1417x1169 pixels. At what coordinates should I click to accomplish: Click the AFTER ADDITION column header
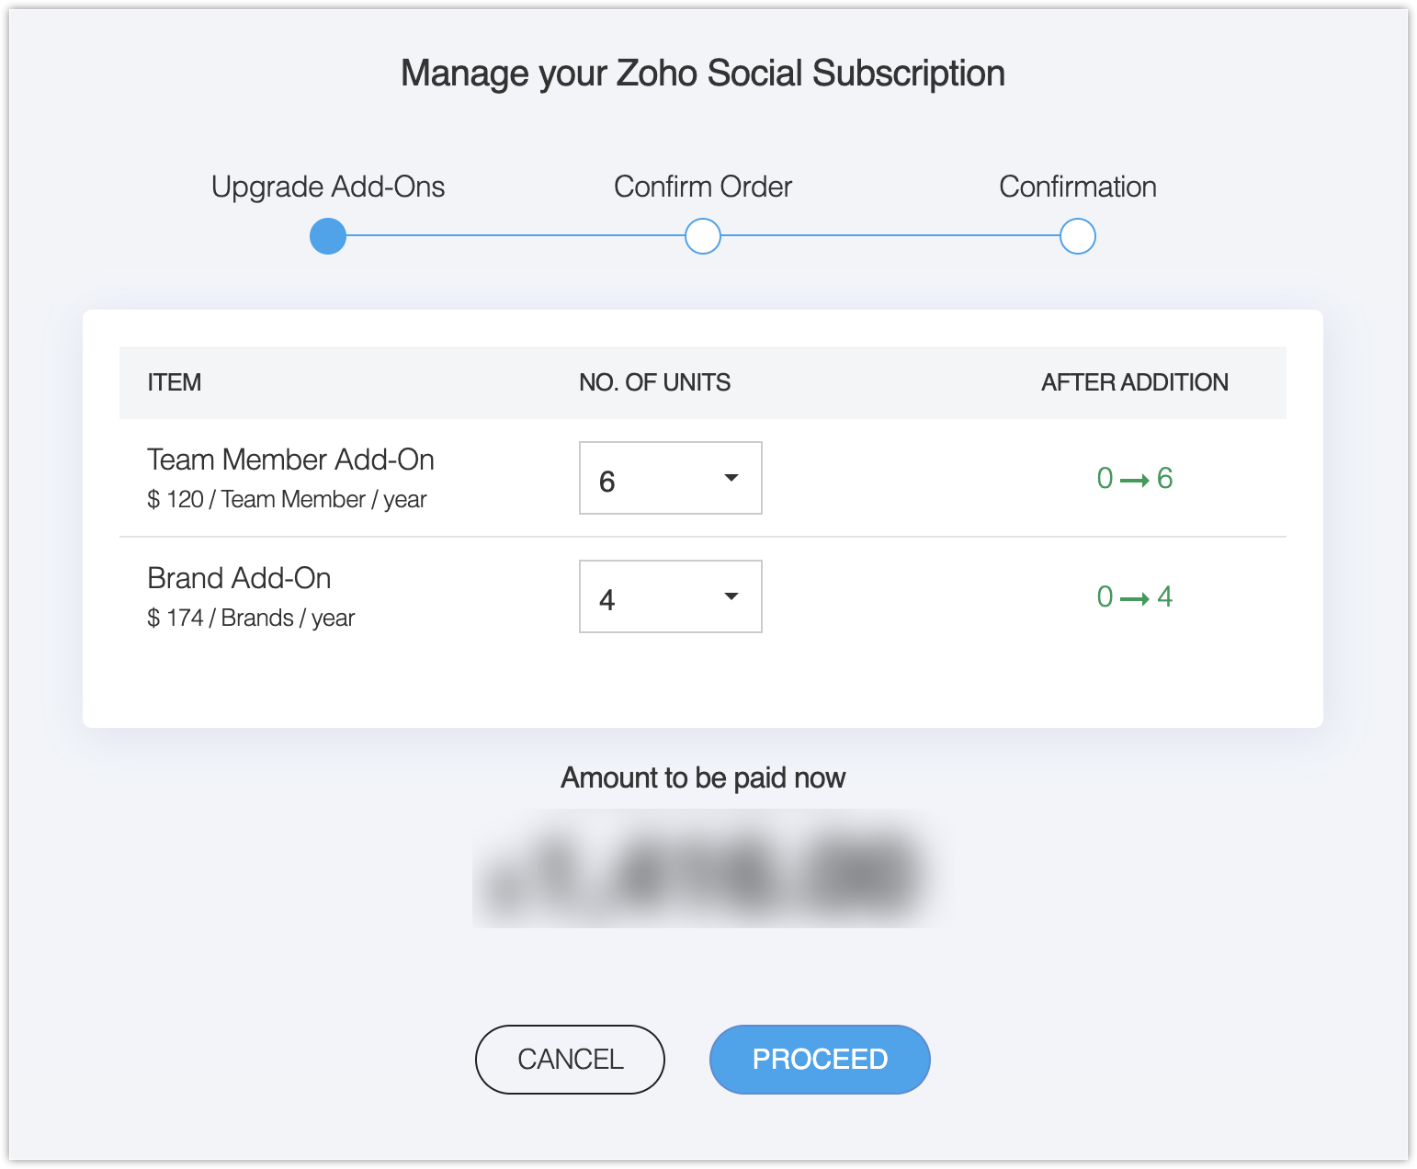(1135, 382)
